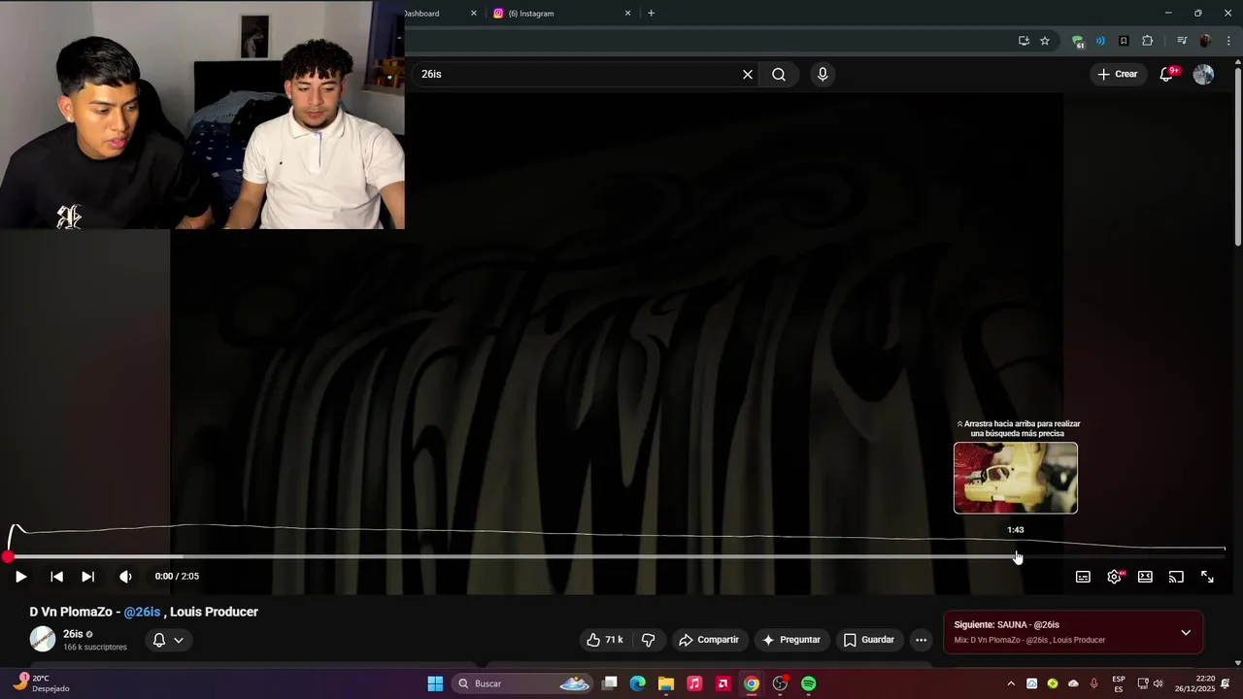Toggle subtitles on the player
The height and width of the screenshot is (699, 1243).
click(x=1083, y=577)
